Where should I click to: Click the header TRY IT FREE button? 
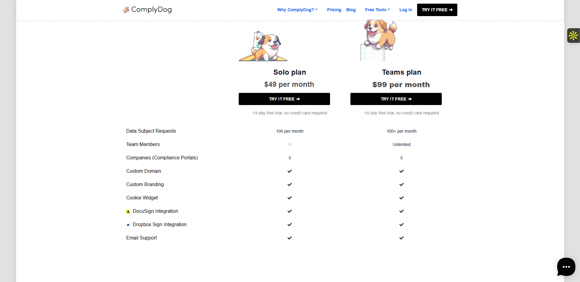click(437, 10)
